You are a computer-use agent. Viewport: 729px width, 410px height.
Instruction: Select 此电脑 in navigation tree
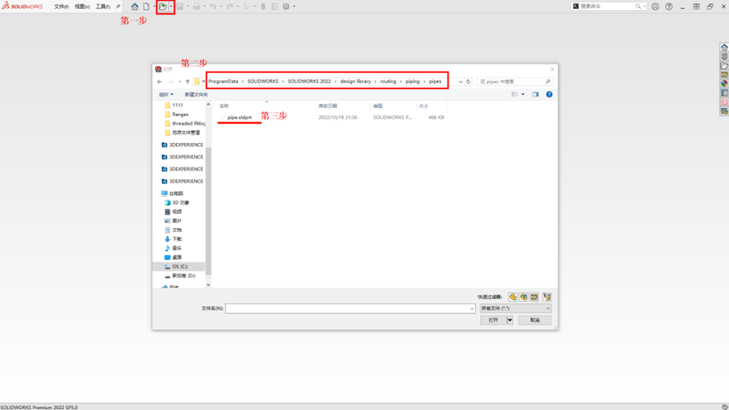(x=173, y=193)
